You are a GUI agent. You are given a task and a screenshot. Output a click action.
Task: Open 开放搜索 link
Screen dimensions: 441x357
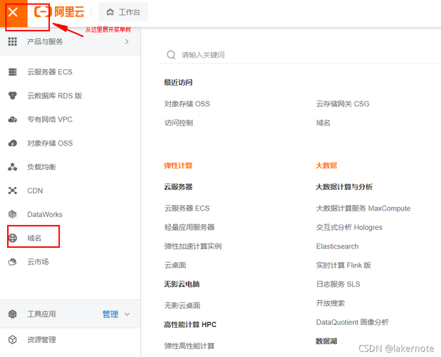pos(330,303)
